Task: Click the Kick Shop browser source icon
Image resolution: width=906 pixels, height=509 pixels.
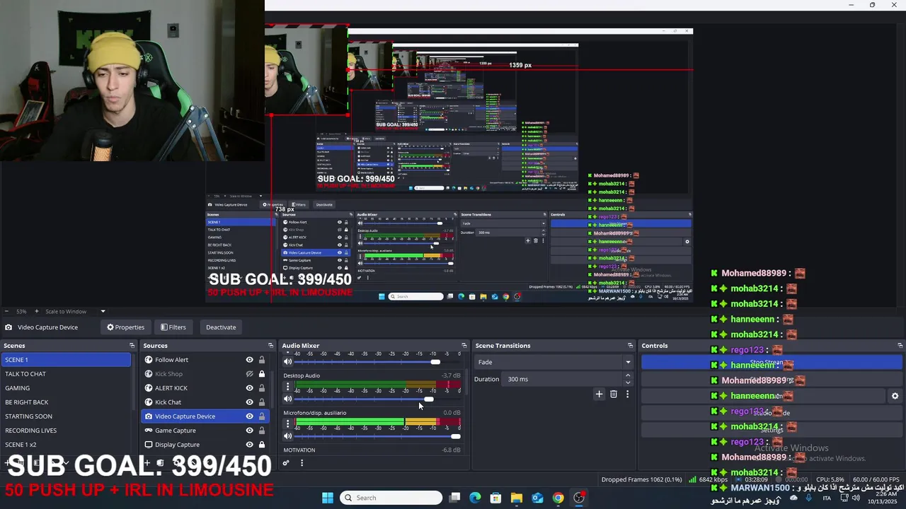Action: [x=149, y=374]
